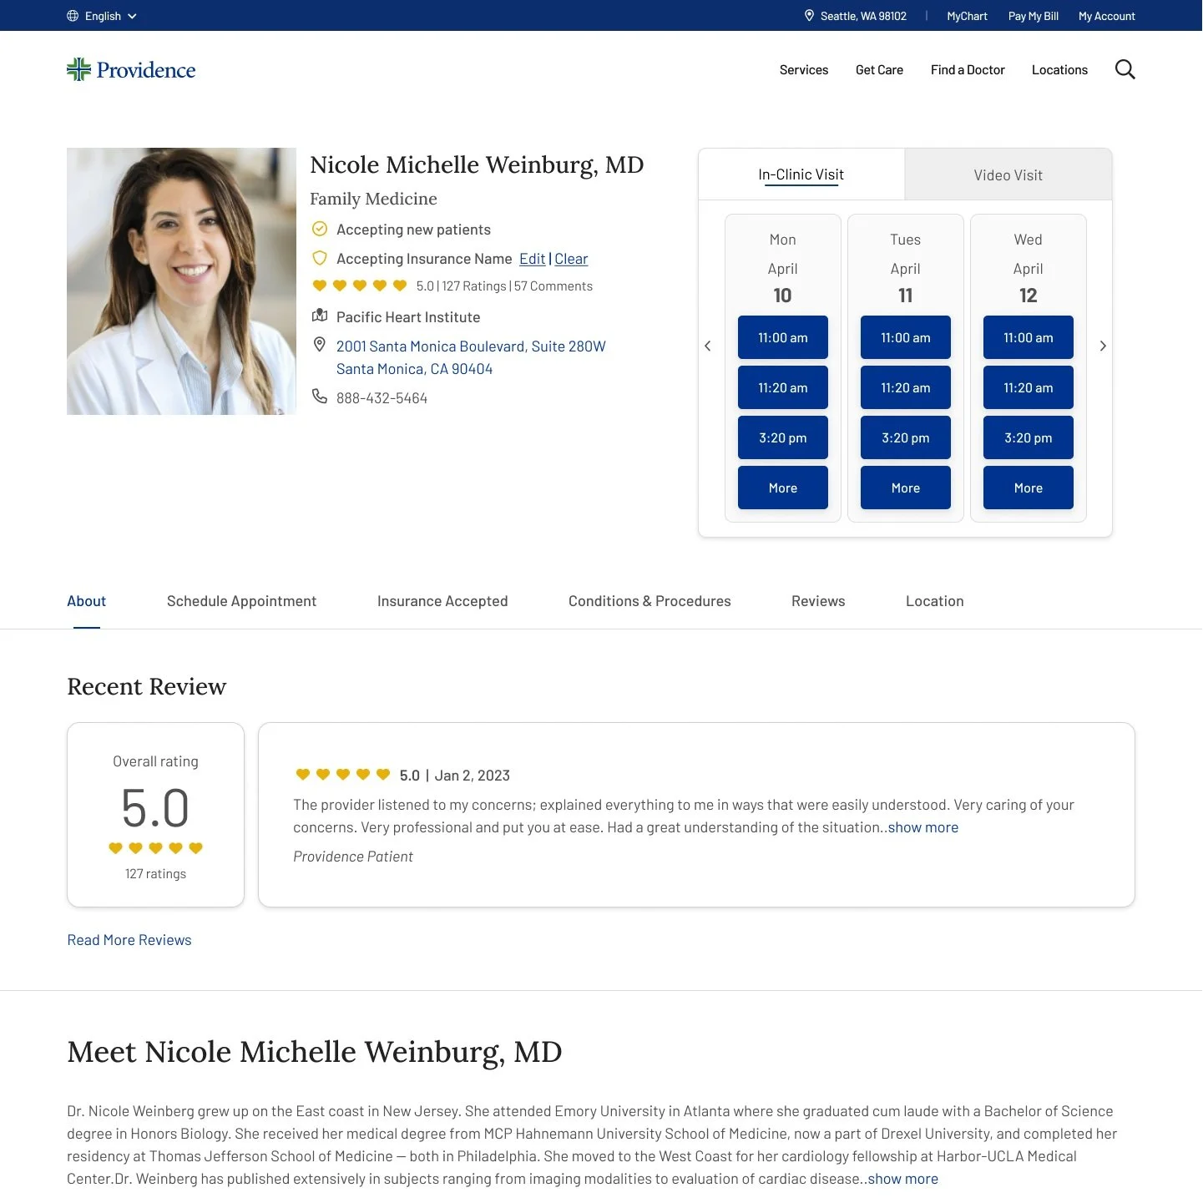Click the location pin beside Seattle, WA
Viewport: 1203px width, 1203px height.
809,16
